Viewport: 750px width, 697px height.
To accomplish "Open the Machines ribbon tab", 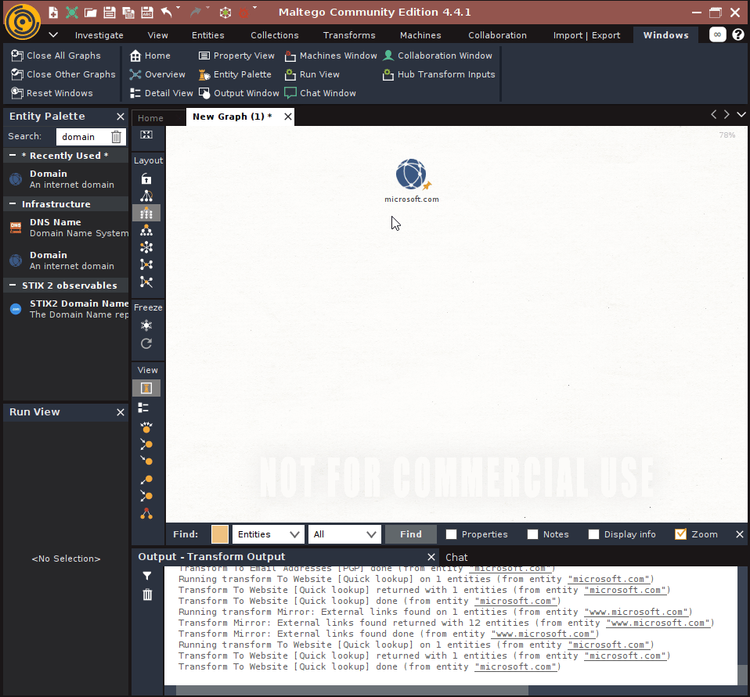I will 420,35.
